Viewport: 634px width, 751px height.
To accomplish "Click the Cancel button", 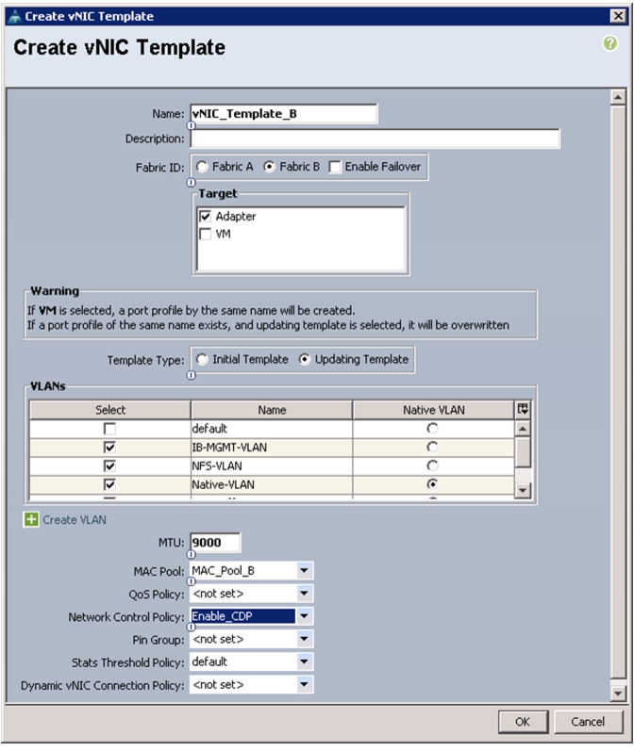I will (x=588, y=722).
